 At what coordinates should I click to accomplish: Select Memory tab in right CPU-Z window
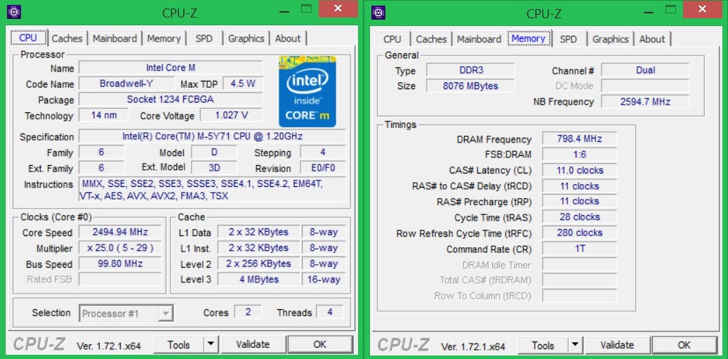pos(529,39)
